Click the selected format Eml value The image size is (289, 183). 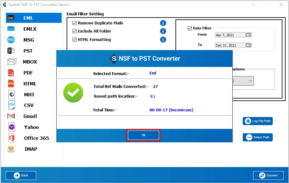(153, 73)
